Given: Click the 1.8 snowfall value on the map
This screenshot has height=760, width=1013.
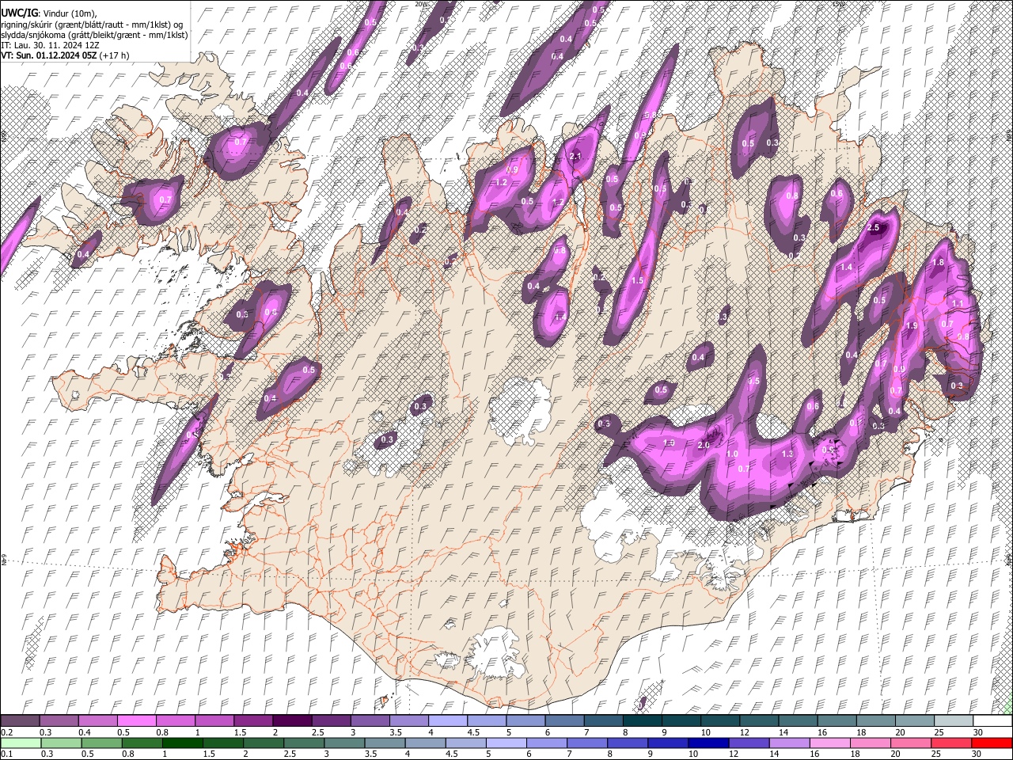Looking at the screenshot, I should coord(939,263).
